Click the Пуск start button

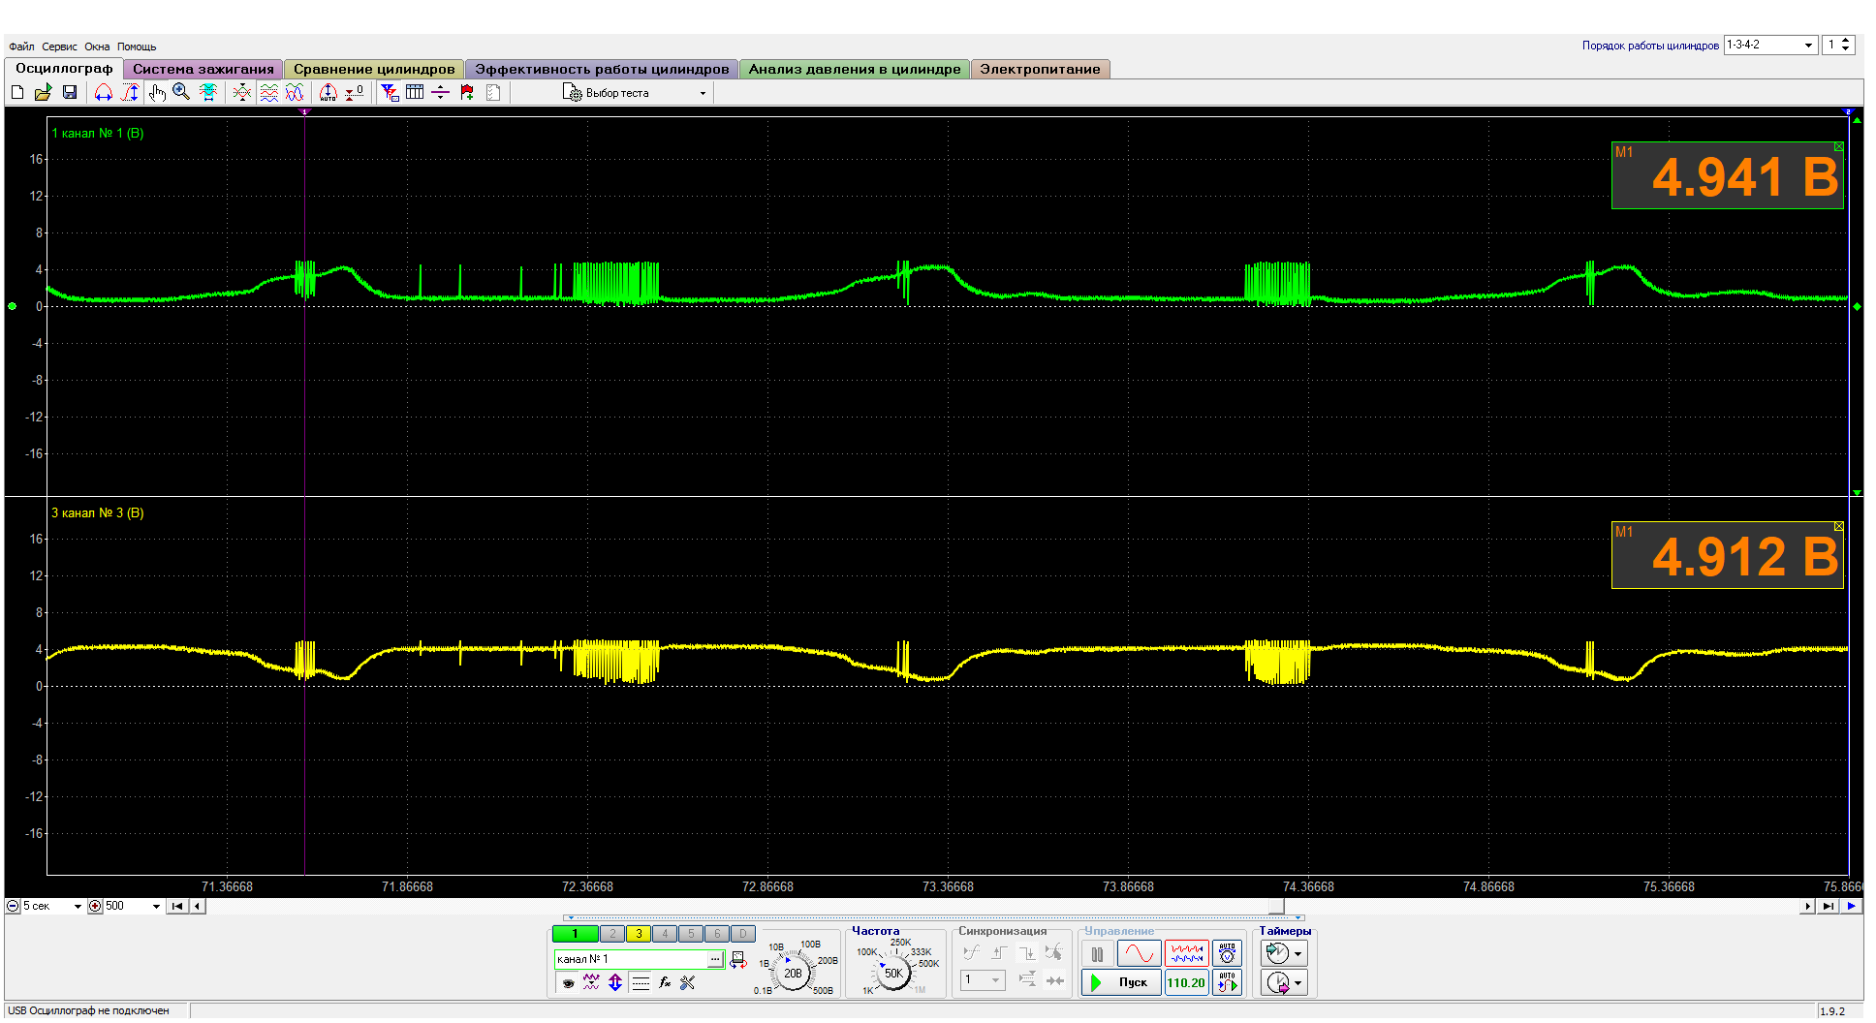[x=1121, y=982]
